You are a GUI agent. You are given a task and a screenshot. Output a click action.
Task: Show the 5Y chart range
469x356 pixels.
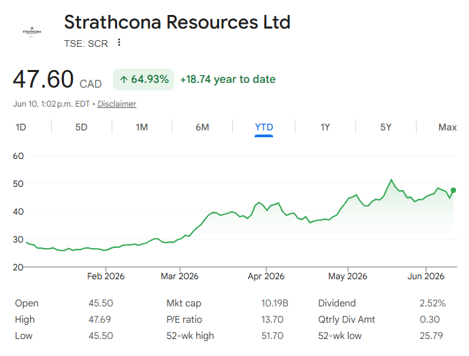385,127
